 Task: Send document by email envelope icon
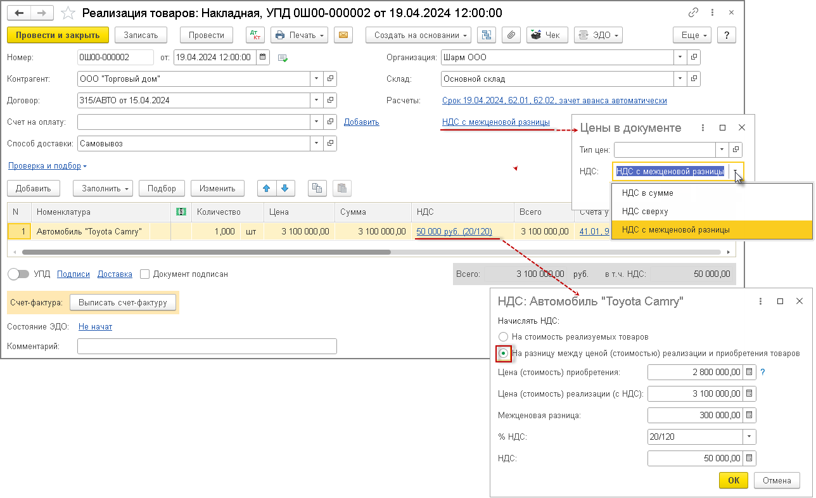click(x=343, y=35)
